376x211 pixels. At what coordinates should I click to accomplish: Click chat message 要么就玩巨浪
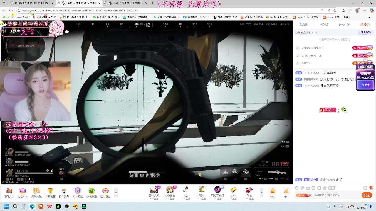coord(329,86)
